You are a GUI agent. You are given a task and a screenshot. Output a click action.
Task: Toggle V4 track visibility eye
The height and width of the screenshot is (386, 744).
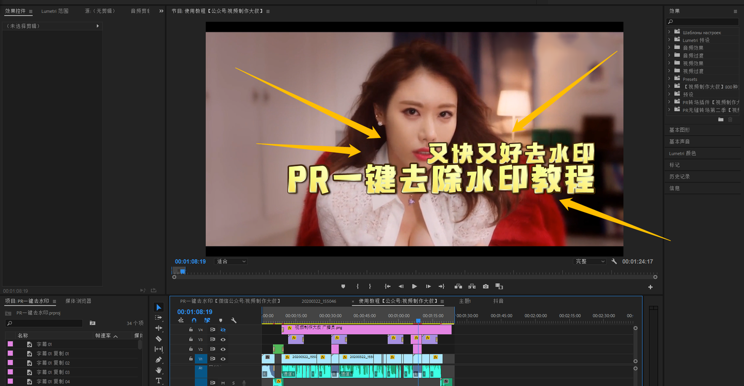click(x=223, y=330)
